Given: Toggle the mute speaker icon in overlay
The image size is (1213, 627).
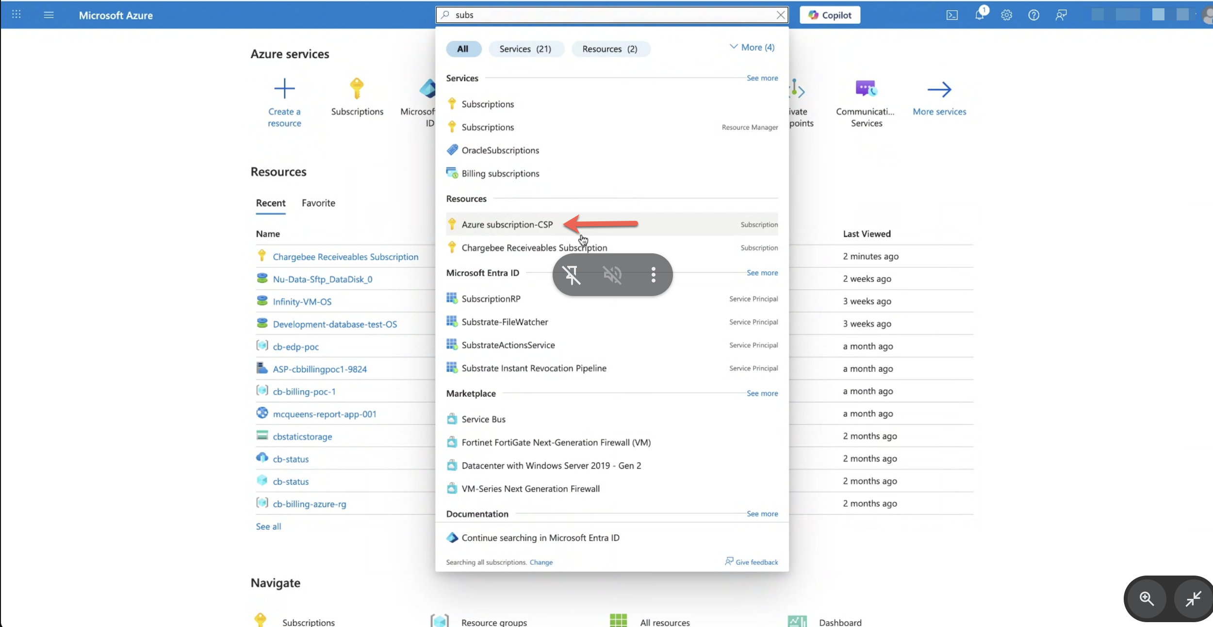Looking at the screenshot, I should [612, 275].
